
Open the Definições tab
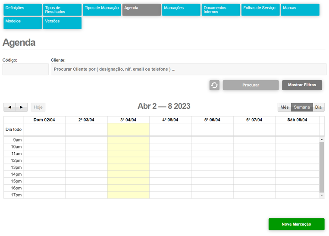22,10
